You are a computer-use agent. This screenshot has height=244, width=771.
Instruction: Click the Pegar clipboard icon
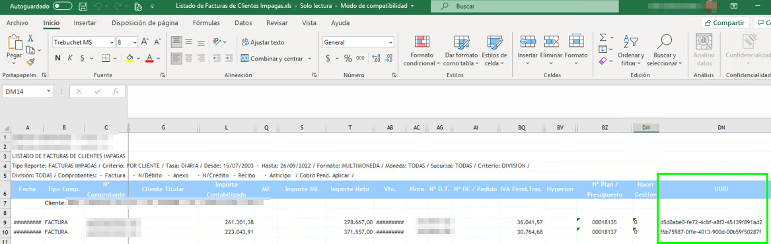(x=14, y=43)
